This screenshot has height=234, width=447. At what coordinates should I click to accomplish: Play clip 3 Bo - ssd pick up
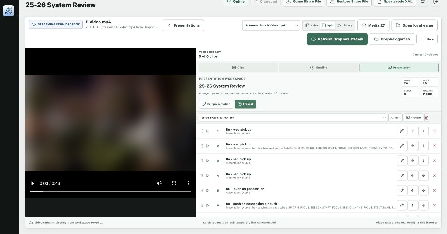208,161
